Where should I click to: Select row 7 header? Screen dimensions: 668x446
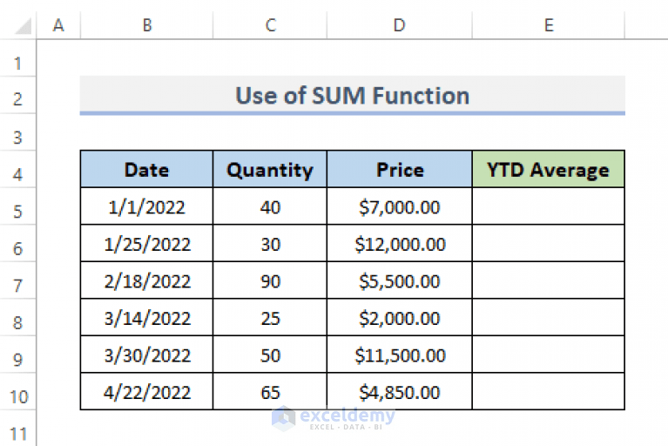point(18,280)
